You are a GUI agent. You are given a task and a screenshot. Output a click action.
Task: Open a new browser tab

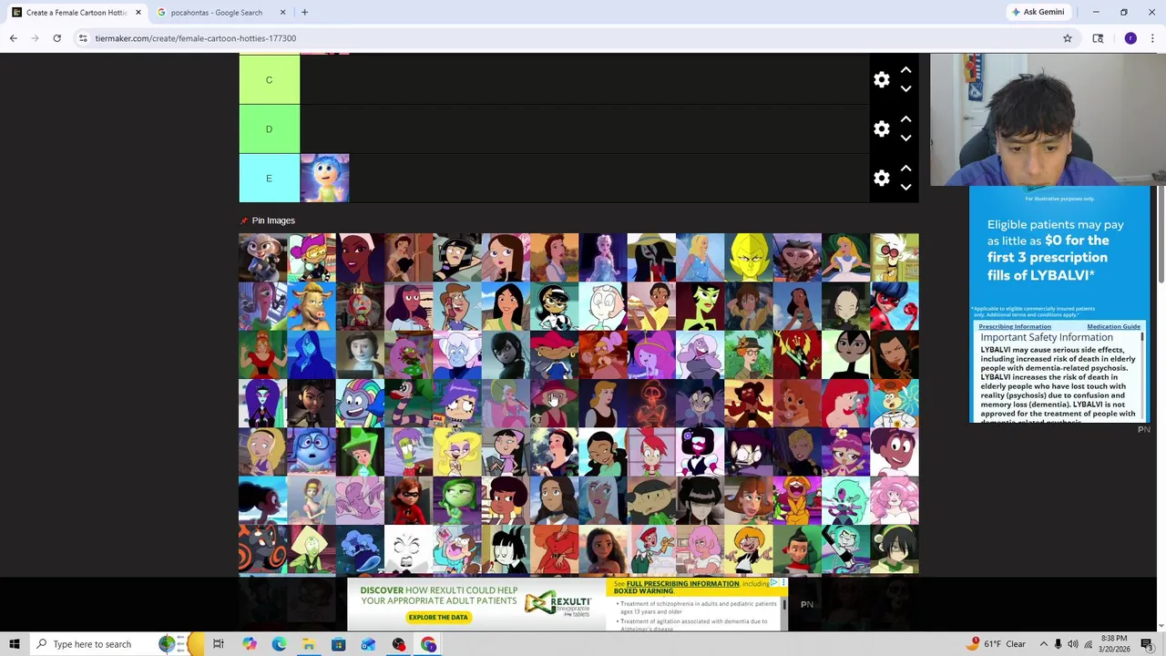(x=304, y=12)
